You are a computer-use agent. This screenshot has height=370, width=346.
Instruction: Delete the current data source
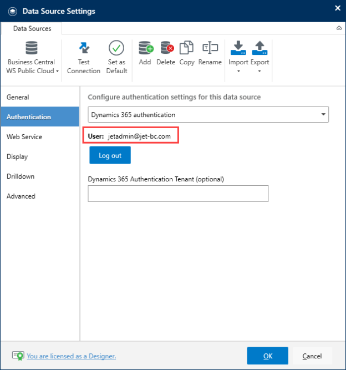166,54
